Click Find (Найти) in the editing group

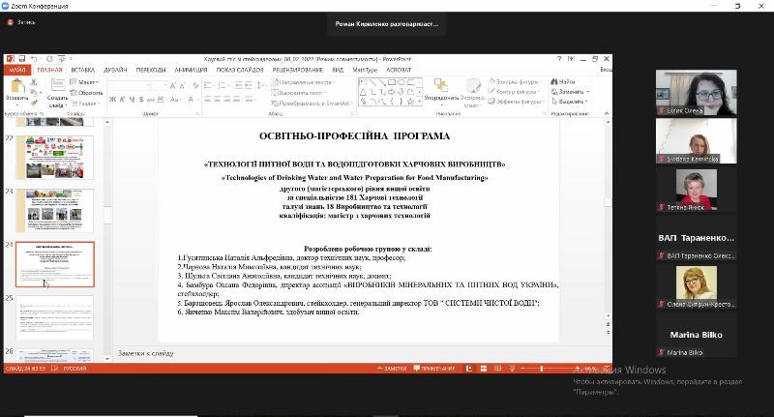pyautogui.click(x=563, y=82)
